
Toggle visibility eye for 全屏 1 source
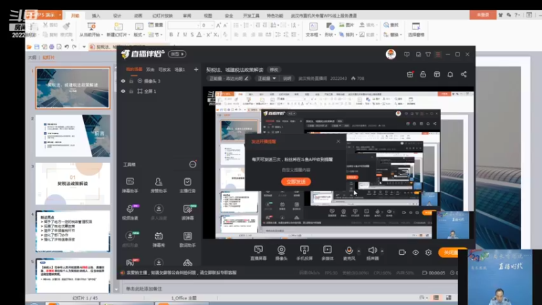point(123,91)
